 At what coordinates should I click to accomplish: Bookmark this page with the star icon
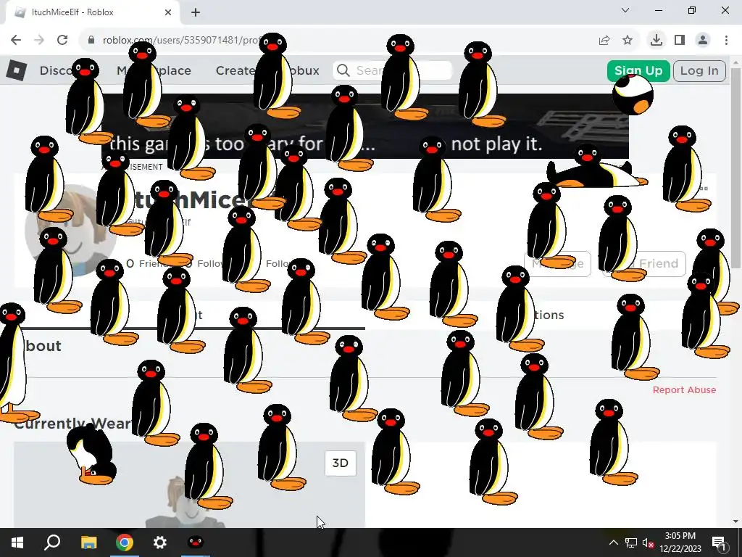point(628,41)
